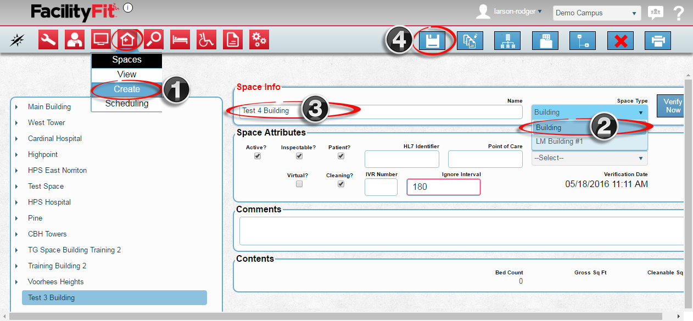The height and width of the screenshot is (321, 693).
Task: Select the wheelchair transport icon
Action: click(x=206, y=40)
